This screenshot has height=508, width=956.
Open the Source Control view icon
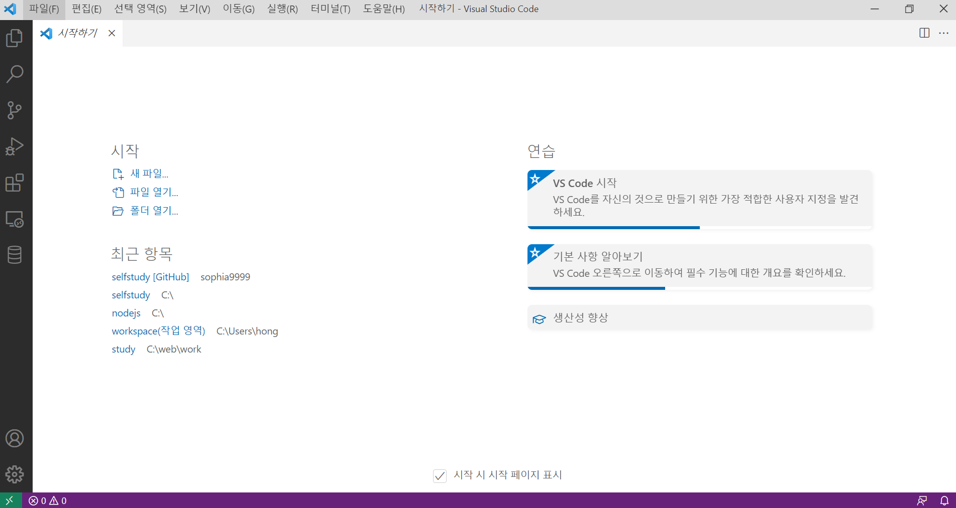[15, 110]
